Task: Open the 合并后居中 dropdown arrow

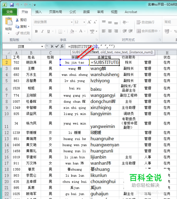Action: (160, 31)
